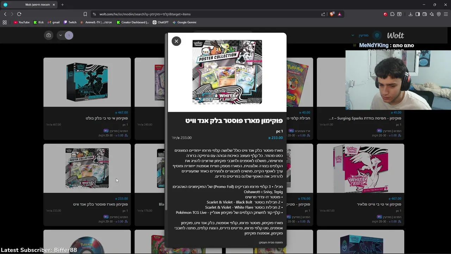Screen dimensions: 451x254
Task: Click the red recording extension icon
Action: pyautogui.click(x=385, y=14)
